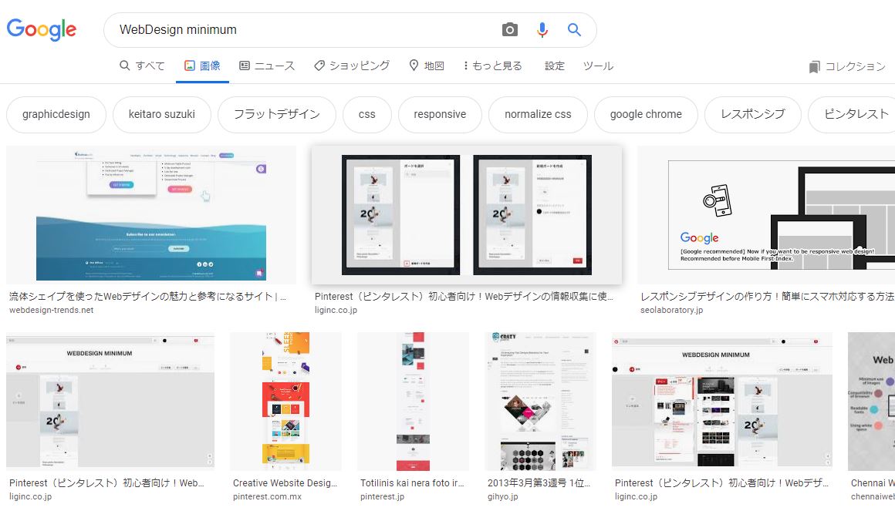Open the dual Pinterest board dialog thumbnail
This screenshot has width=895, height=511.
coord(466,215)
